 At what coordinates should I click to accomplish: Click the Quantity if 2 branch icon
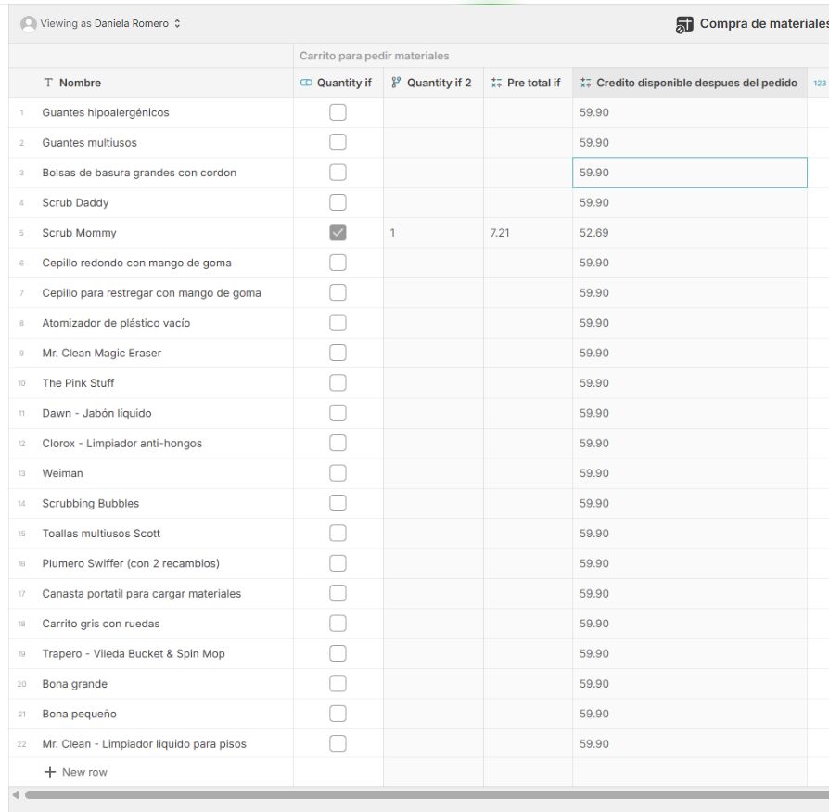(396, 83)
